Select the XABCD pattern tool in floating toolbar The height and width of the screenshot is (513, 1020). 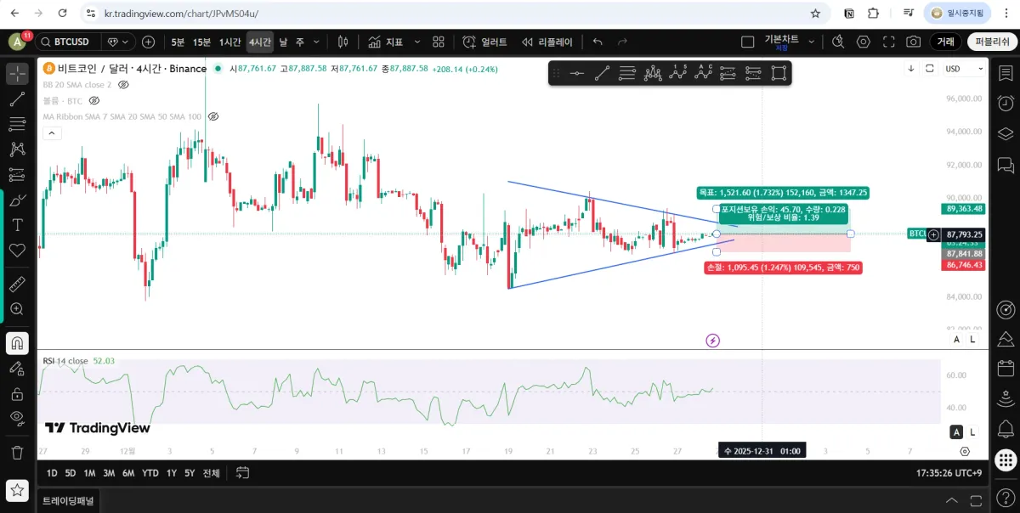coord(653,73)
